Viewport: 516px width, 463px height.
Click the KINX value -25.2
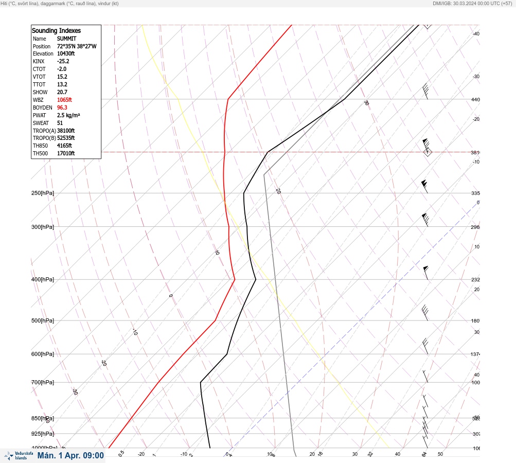(63, 62)
